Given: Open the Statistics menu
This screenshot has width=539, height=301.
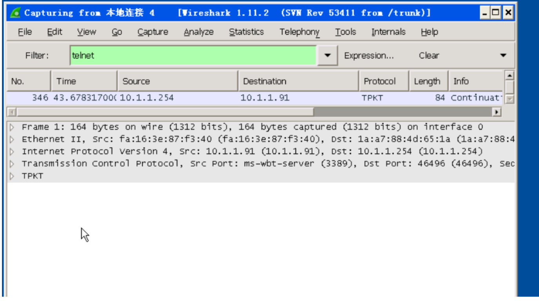Looking at the screenshot, I should (246, 32).
